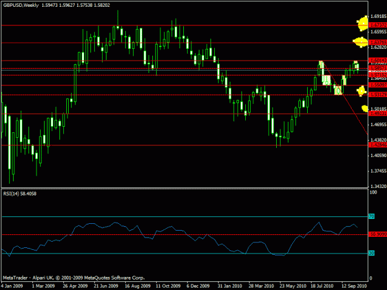This screenshot has height=290, width=387.
Task: Select the 1.53129 red price label
Action: click(378, 95)
